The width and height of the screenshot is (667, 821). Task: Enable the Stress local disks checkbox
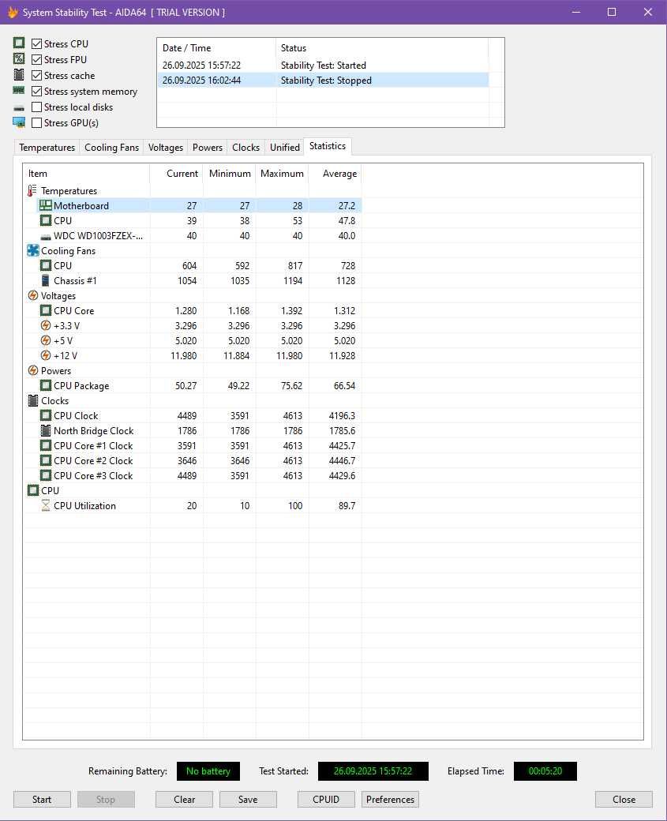pos(36,107)
